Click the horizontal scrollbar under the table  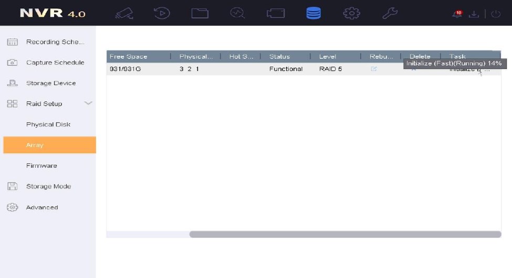[344, 234]
